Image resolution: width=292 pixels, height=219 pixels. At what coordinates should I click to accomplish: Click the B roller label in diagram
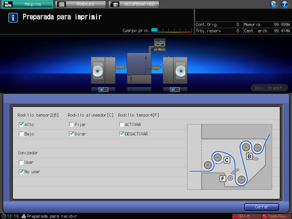pos(249,156)
